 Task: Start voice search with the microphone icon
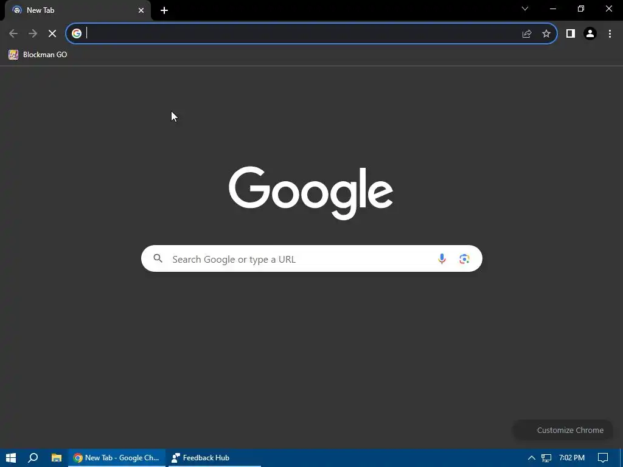click(x=442, y=259)
